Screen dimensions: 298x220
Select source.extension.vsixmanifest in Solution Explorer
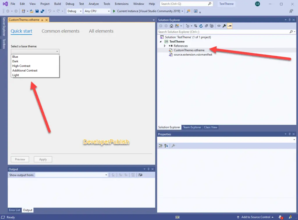[193, 54]
